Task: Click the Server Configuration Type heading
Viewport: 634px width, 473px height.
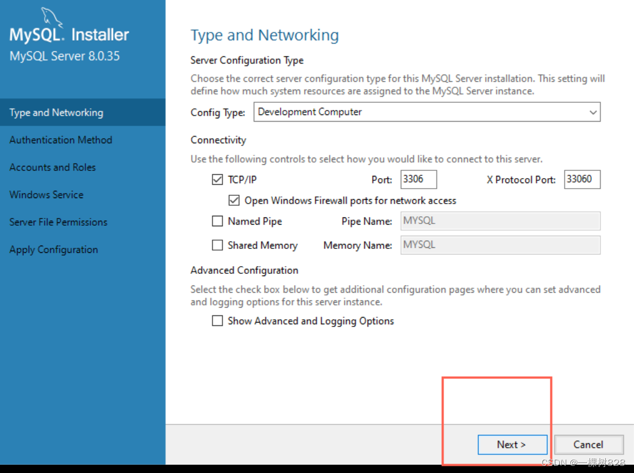Action: [247, 60]
